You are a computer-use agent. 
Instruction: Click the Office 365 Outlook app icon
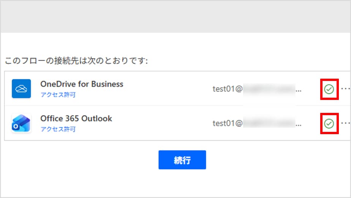[21, 123]
